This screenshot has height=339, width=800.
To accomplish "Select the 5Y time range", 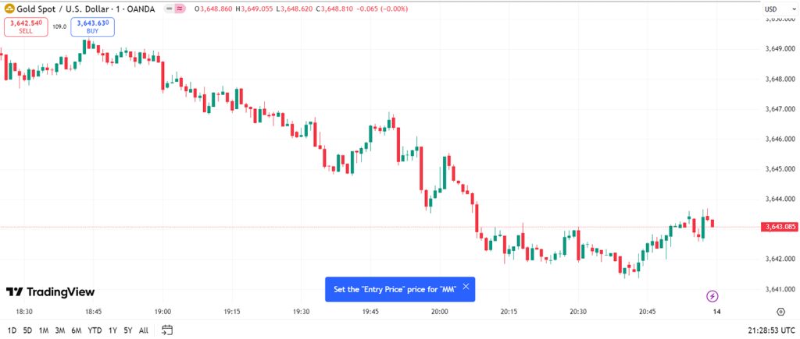I will coord(128,330).
